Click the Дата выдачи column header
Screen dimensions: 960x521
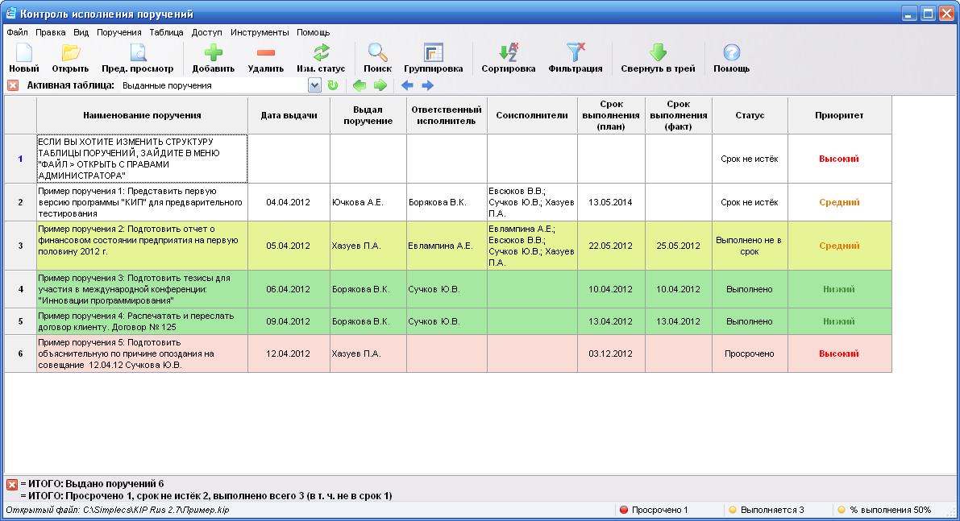(289, 115)
